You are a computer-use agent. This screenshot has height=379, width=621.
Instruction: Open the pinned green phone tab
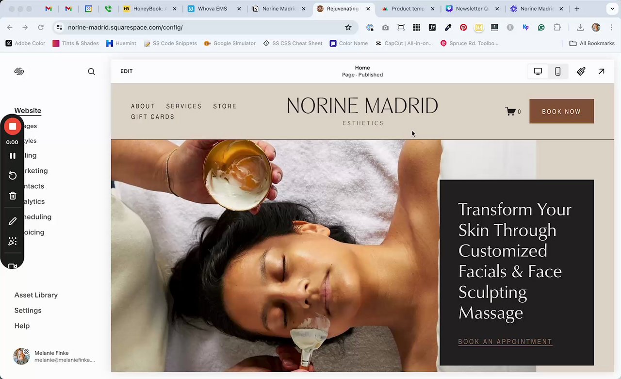point(108,9)
